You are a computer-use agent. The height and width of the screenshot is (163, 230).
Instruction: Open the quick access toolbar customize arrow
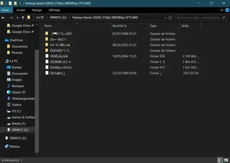pos(20,3)
